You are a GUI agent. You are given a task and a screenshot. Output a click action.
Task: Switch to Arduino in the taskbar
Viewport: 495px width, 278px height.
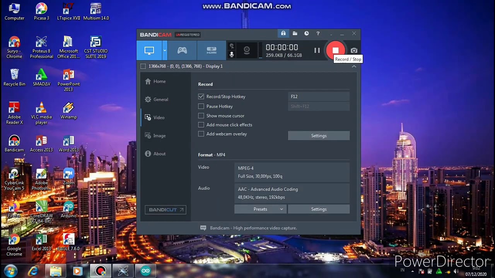[145, 271]
